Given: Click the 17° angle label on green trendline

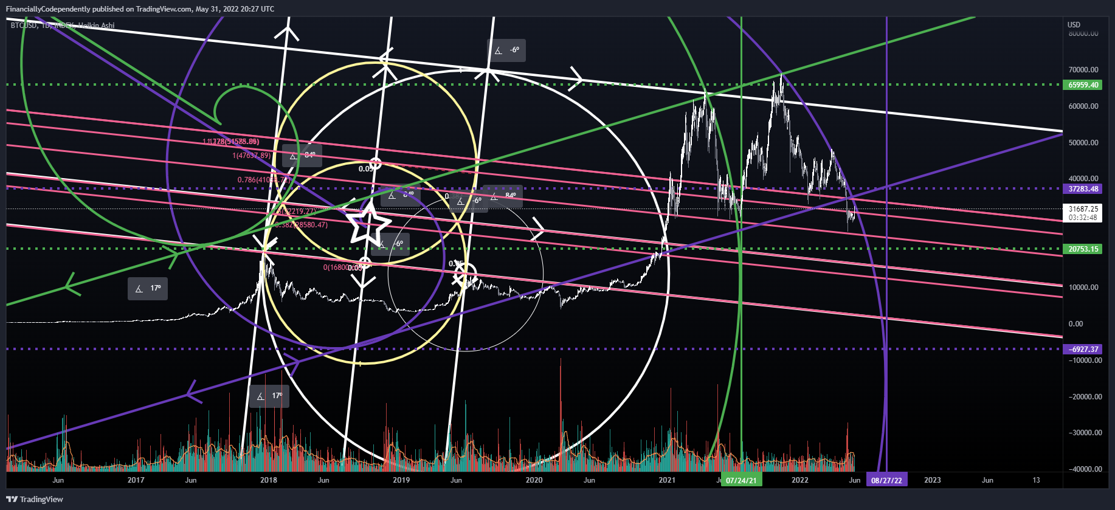Looking at the screenshot, I should [148, 288].
